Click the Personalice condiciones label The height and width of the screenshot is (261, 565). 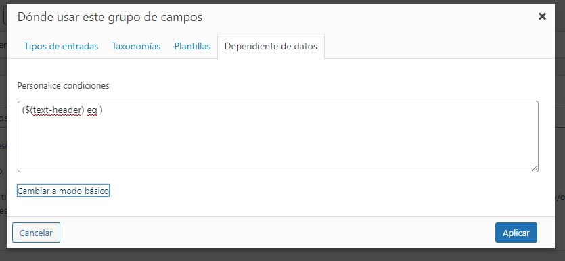[x=63, y=86]
